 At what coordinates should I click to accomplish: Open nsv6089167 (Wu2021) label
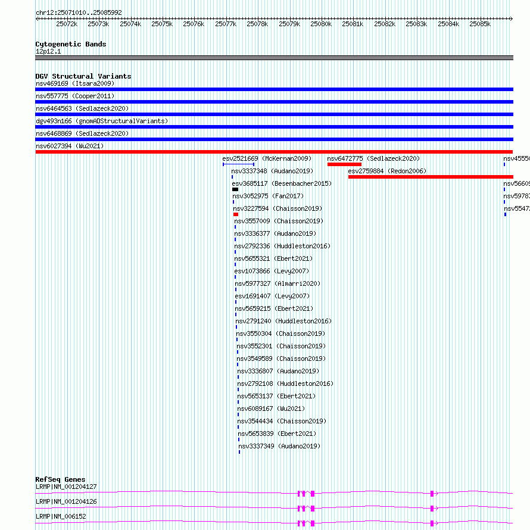coord(271,409)
